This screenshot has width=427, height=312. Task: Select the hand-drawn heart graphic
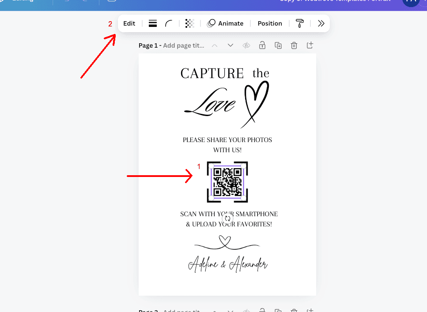coord(255,105)
